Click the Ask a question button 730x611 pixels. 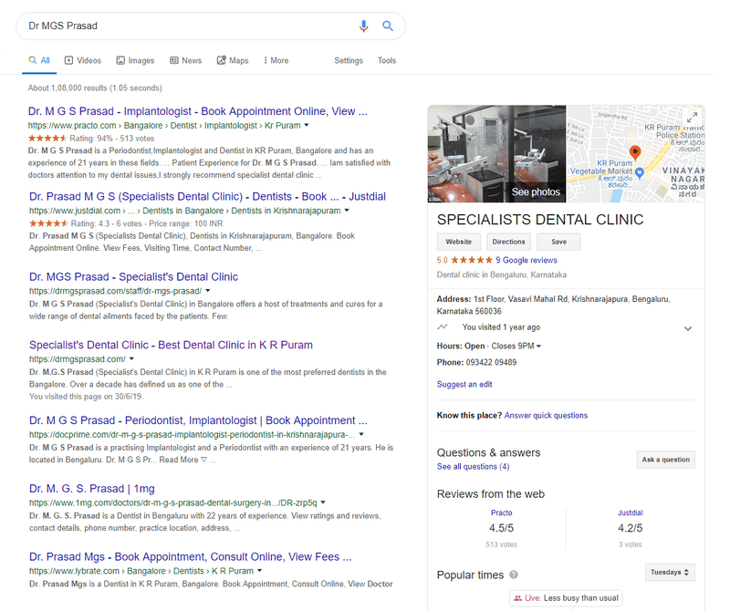pos(666,460)
